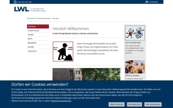Click Alle ablehnen to reject cookies
The height and width of the screenshot is (108, 173).
[x=134, y=104]
